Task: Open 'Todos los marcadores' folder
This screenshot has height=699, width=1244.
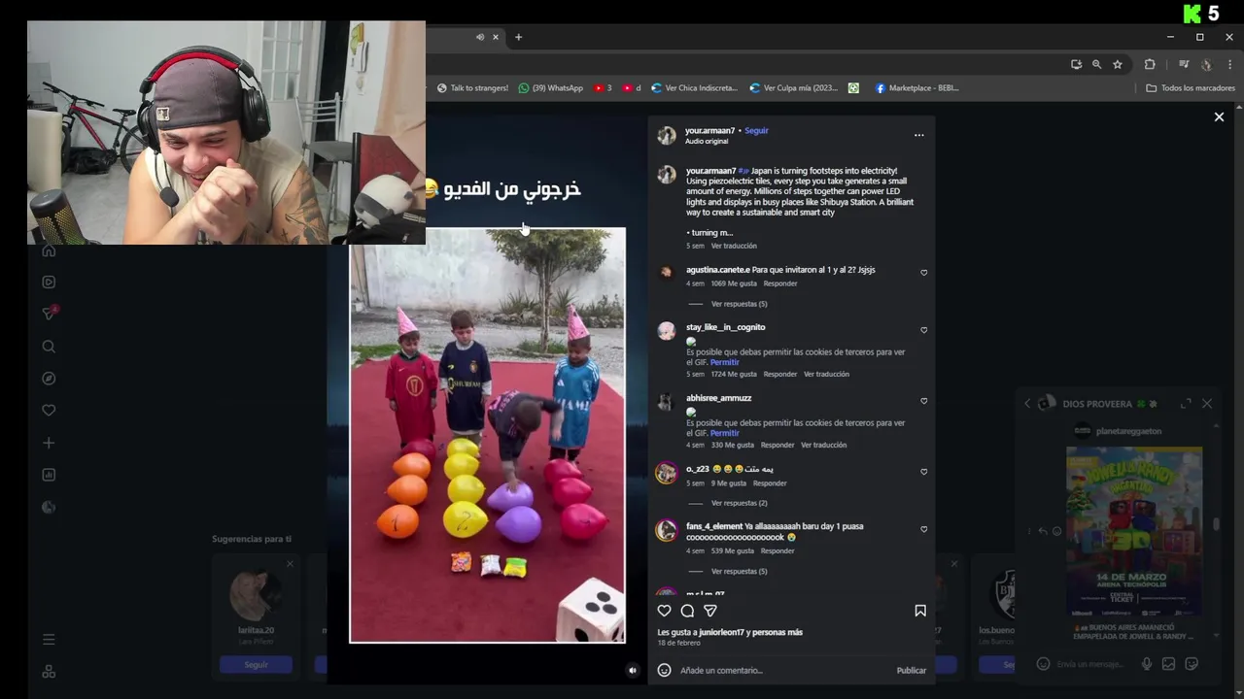Action: click(x=1191, y=87)
